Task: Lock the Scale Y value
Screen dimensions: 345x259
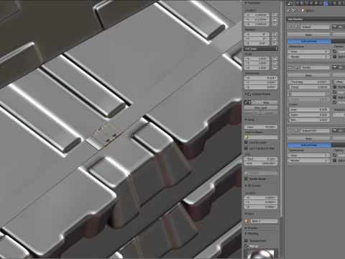Action: [275, 63]
